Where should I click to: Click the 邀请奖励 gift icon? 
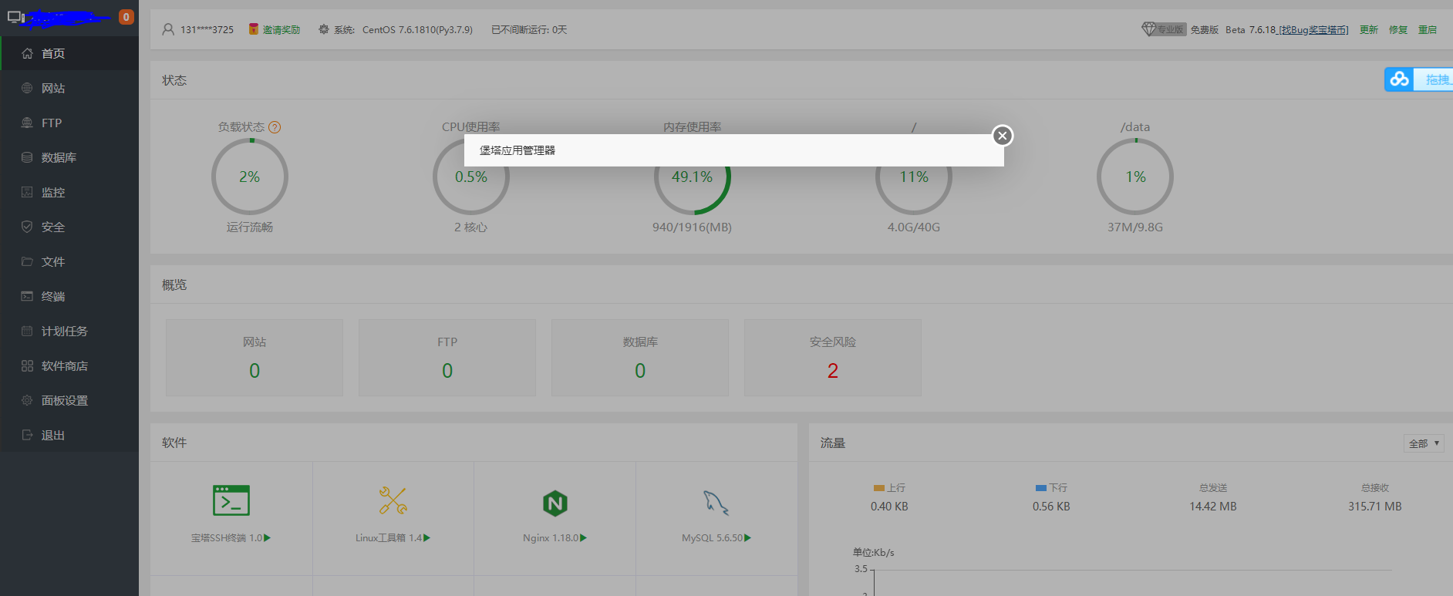[x=253, y=29]
